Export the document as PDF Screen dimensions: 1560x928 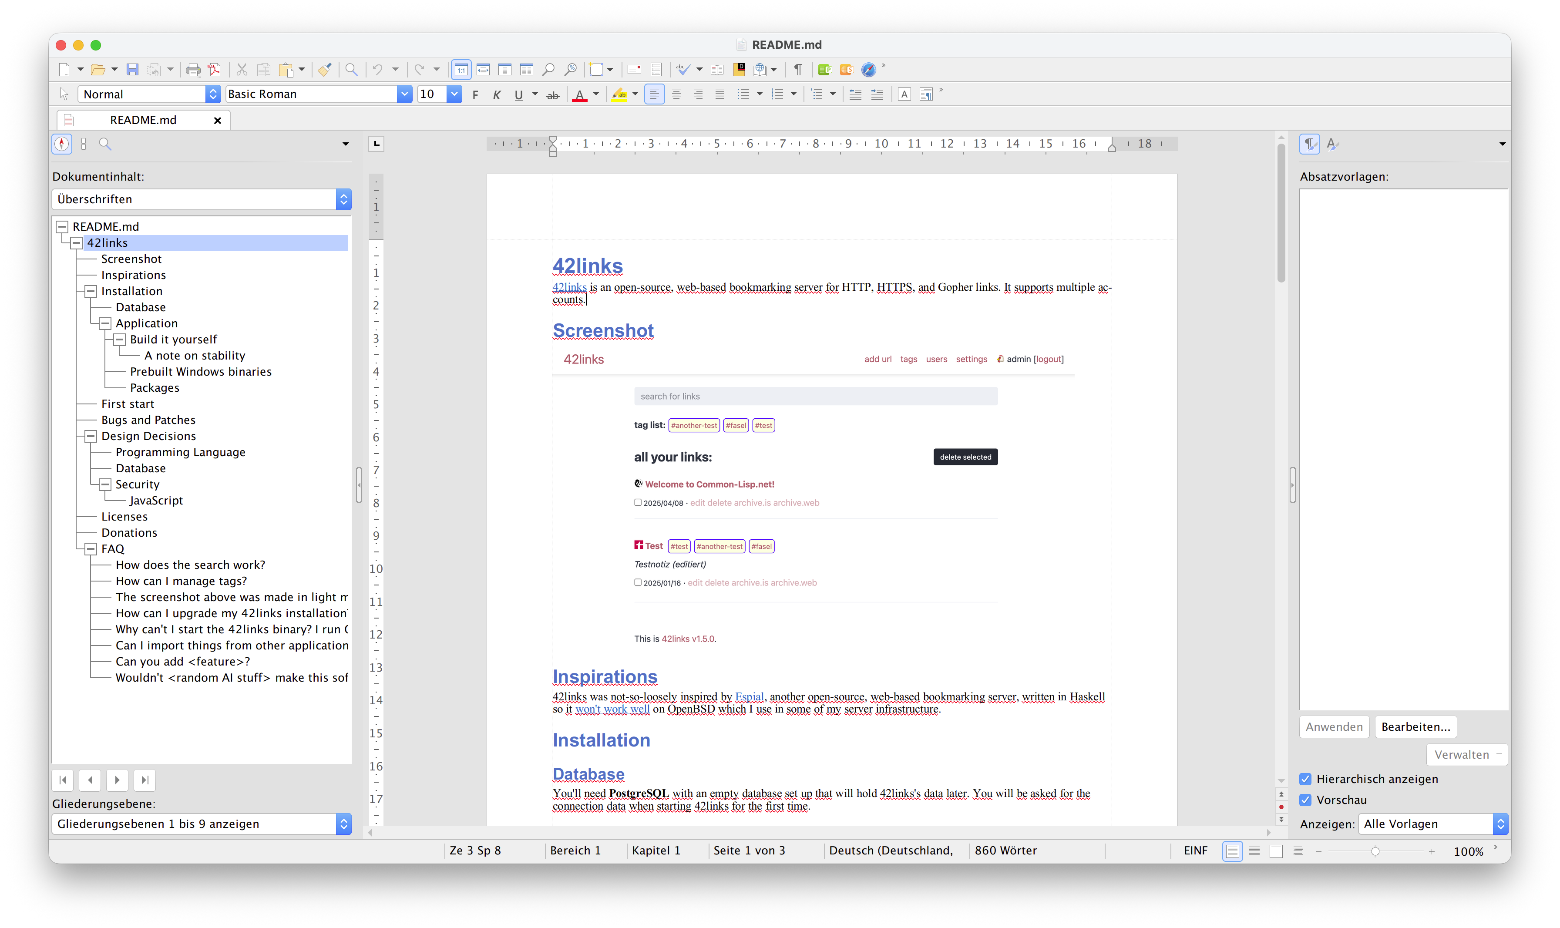(215, 69)
